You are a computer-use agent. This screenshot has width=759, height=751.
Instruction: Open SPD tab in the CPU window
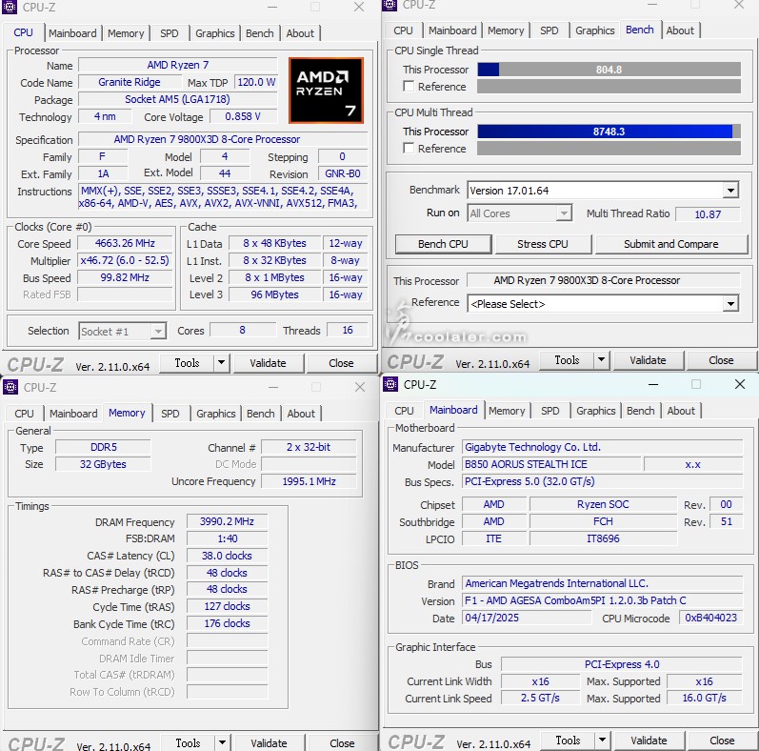coord(169,33)
